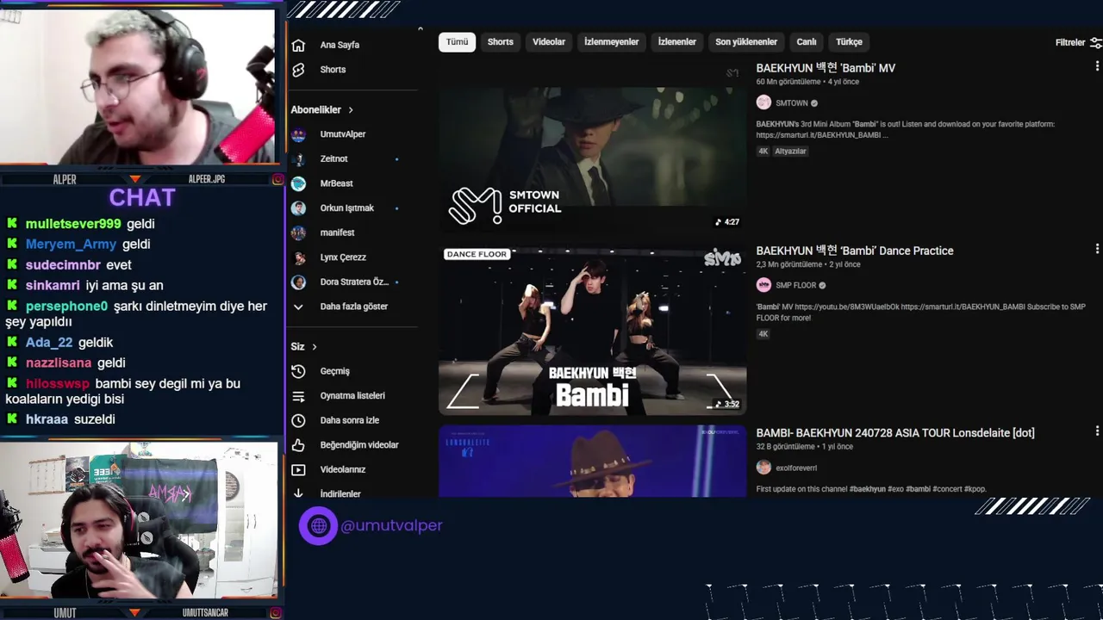Open manifest channel avatar

pyautogui.click(x=298, y=232)
